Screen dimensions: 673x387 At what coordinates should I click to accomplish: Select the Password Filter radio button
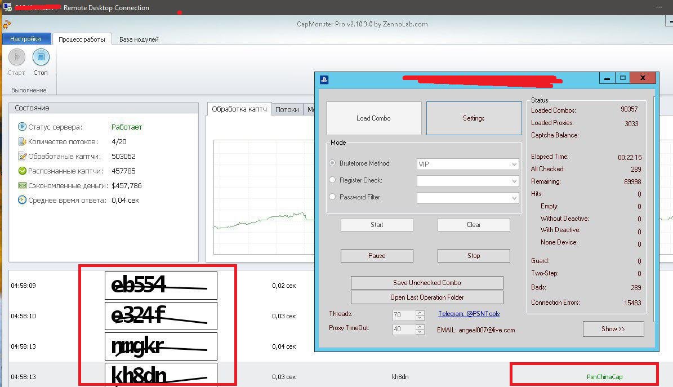click(x=332, y=197)
